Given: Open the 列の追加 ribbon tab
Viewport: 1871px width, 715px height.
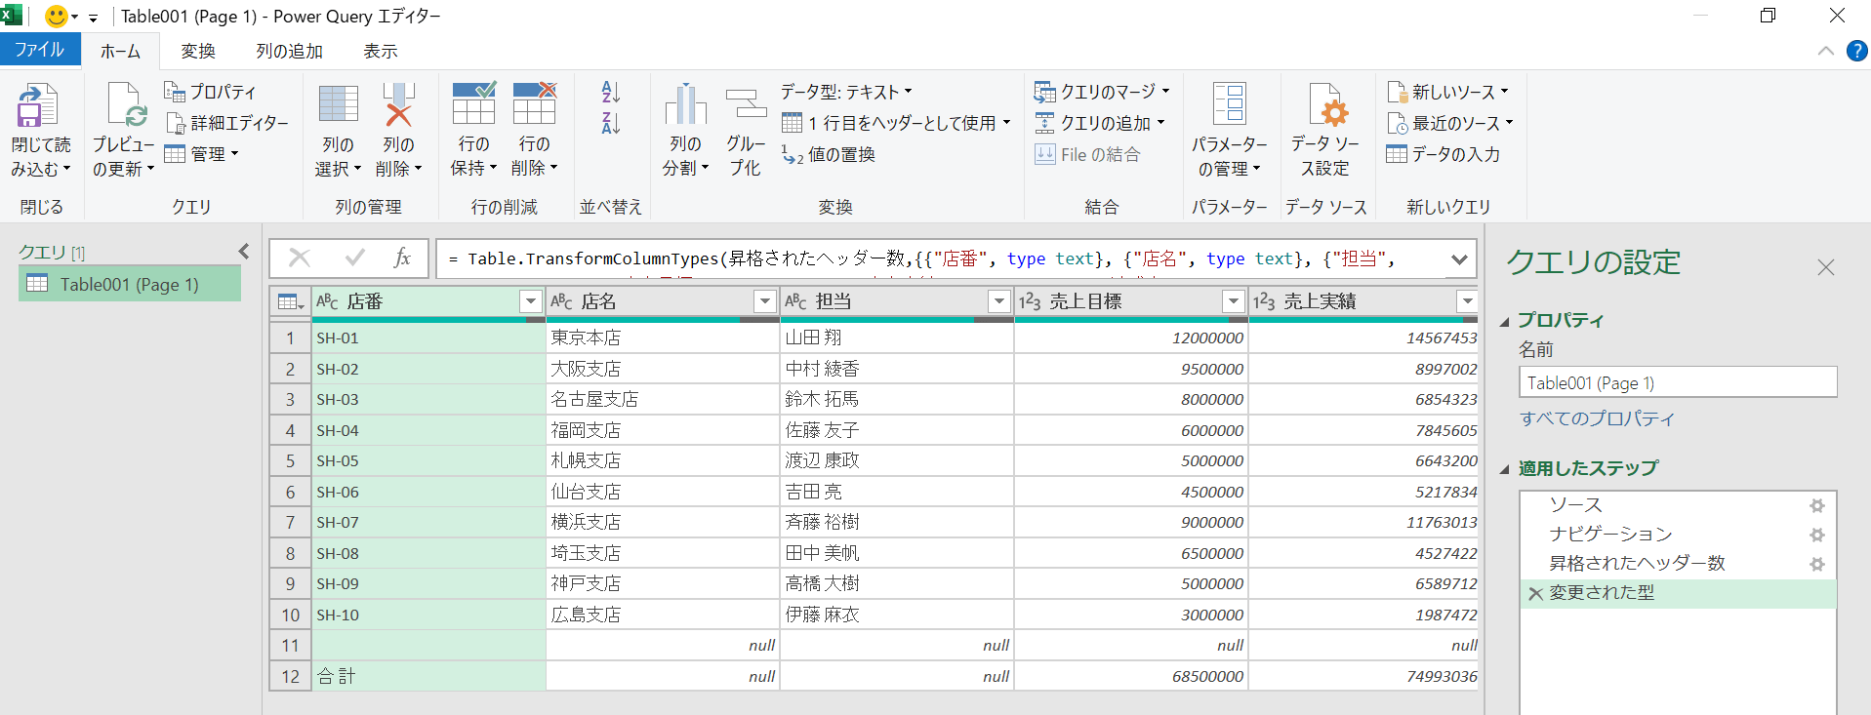Looking at the screenshot, I should pos(289,51).
